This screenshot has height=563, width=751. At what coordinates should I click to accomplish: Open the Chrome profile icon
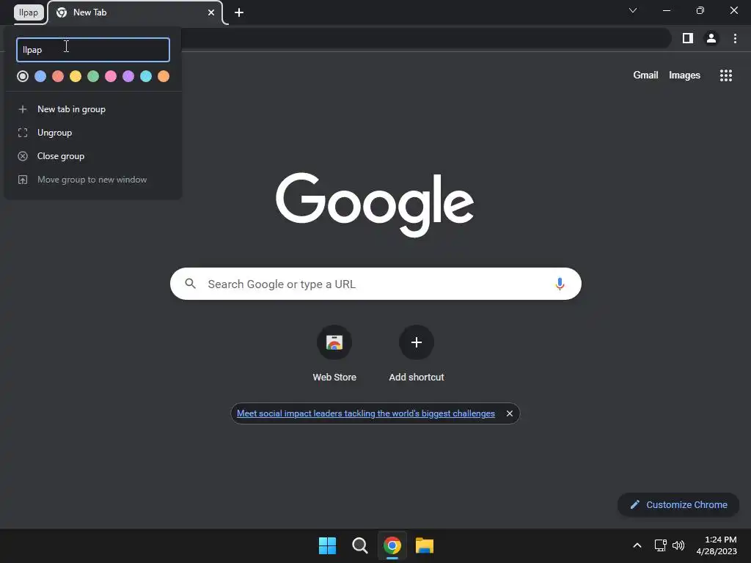(x=711, y=38)
